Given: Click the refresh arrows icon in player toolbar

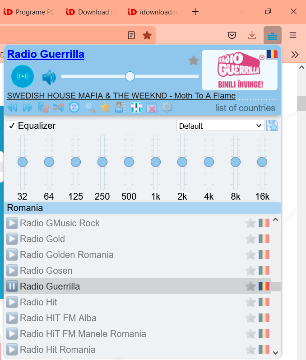Looking at the screenshot, I should click(x=43, y=108).
